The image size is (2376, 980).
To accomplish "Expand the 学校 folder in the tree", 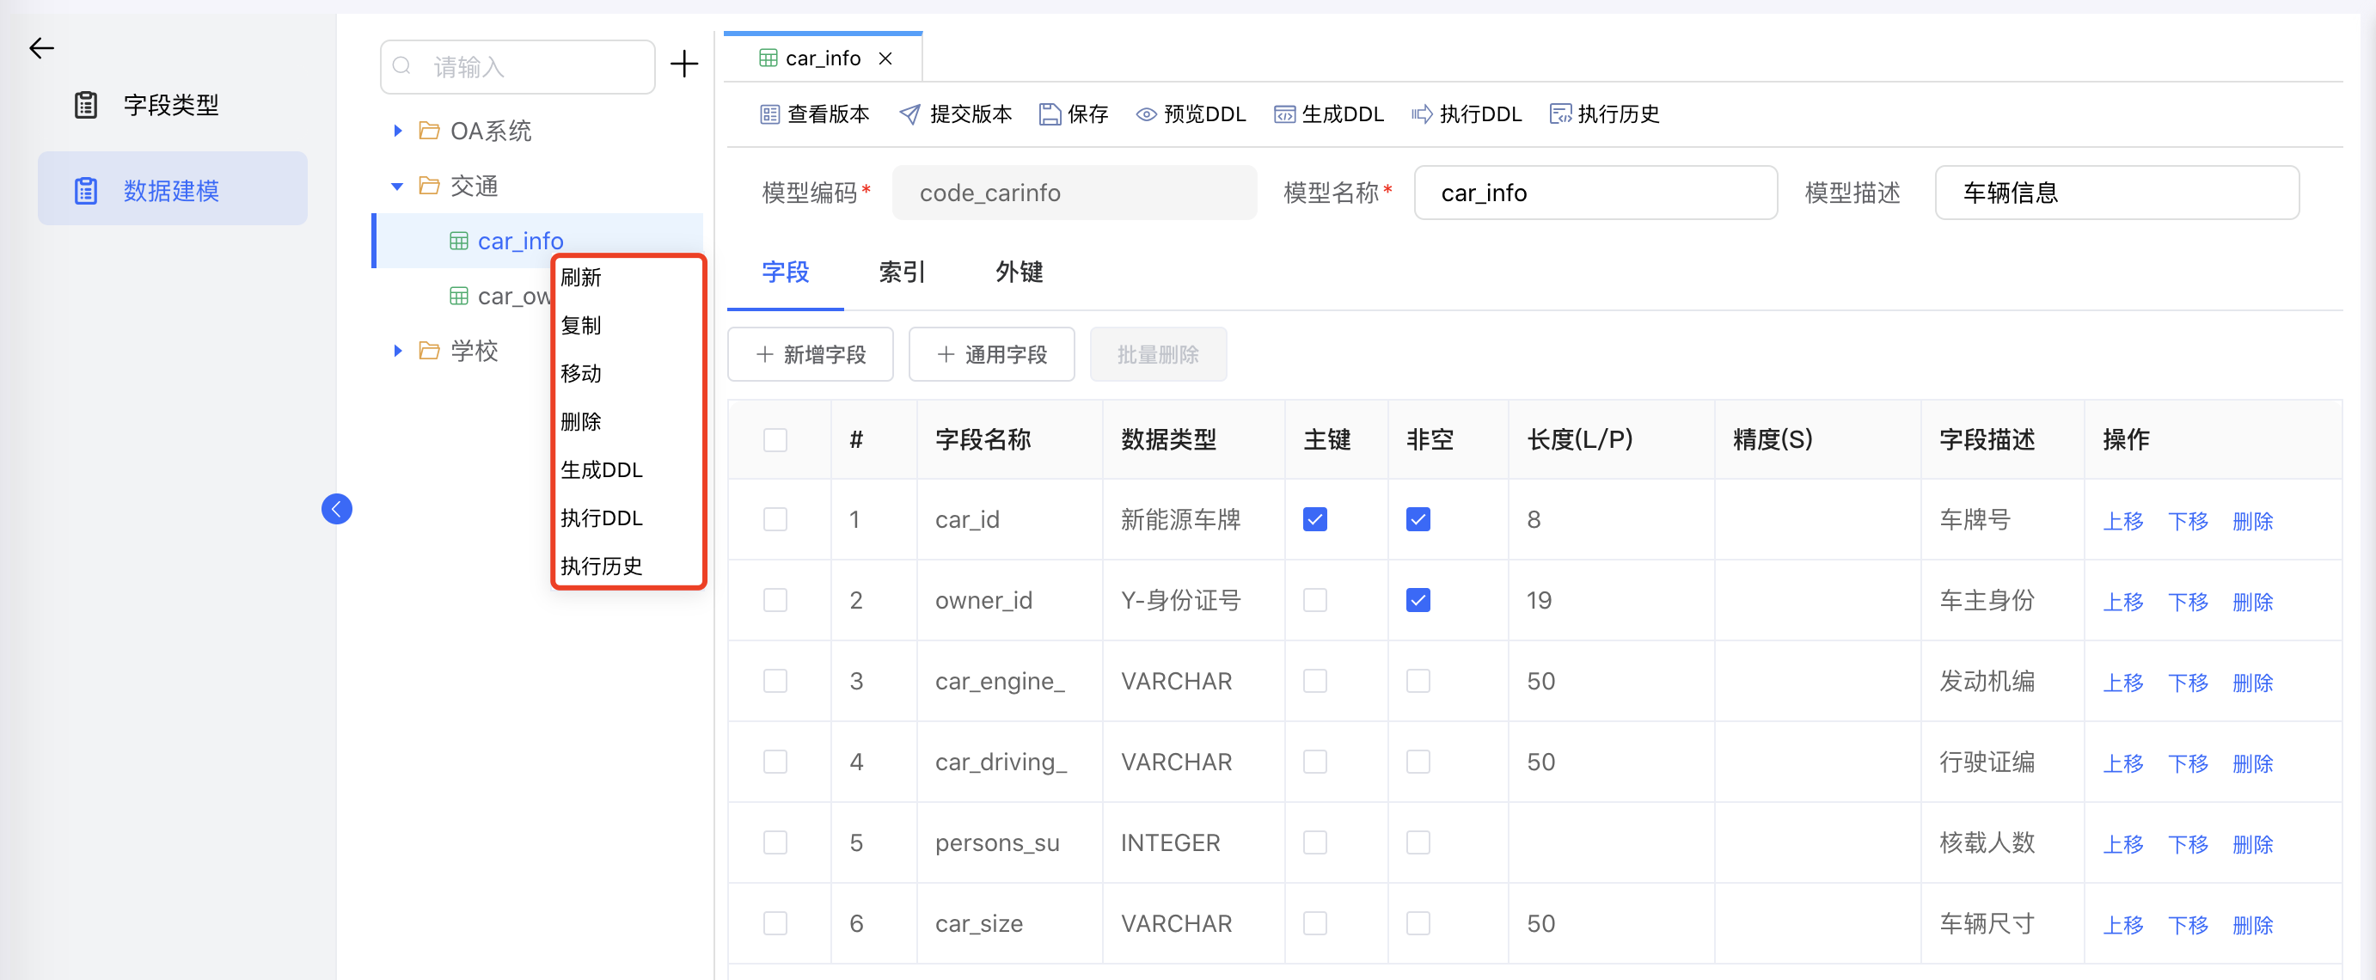I will click(x=397, y=351).
